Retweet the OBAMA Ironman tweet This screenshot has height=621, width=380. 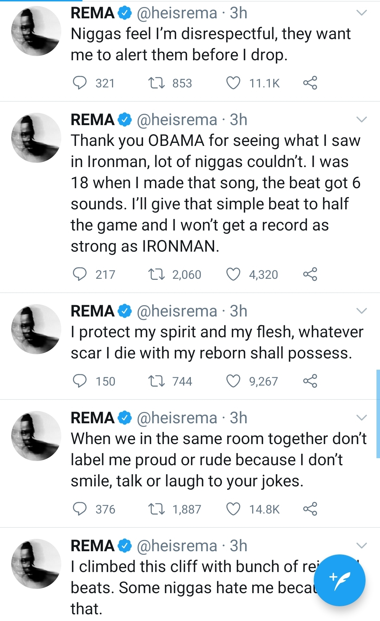pyautogui.click(x=156, y=274)
